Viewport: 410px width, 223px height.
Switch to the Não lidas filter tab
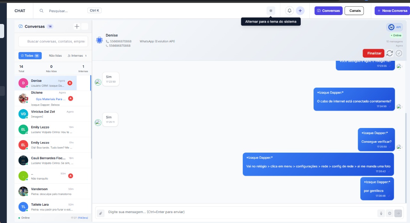point(55,56)
